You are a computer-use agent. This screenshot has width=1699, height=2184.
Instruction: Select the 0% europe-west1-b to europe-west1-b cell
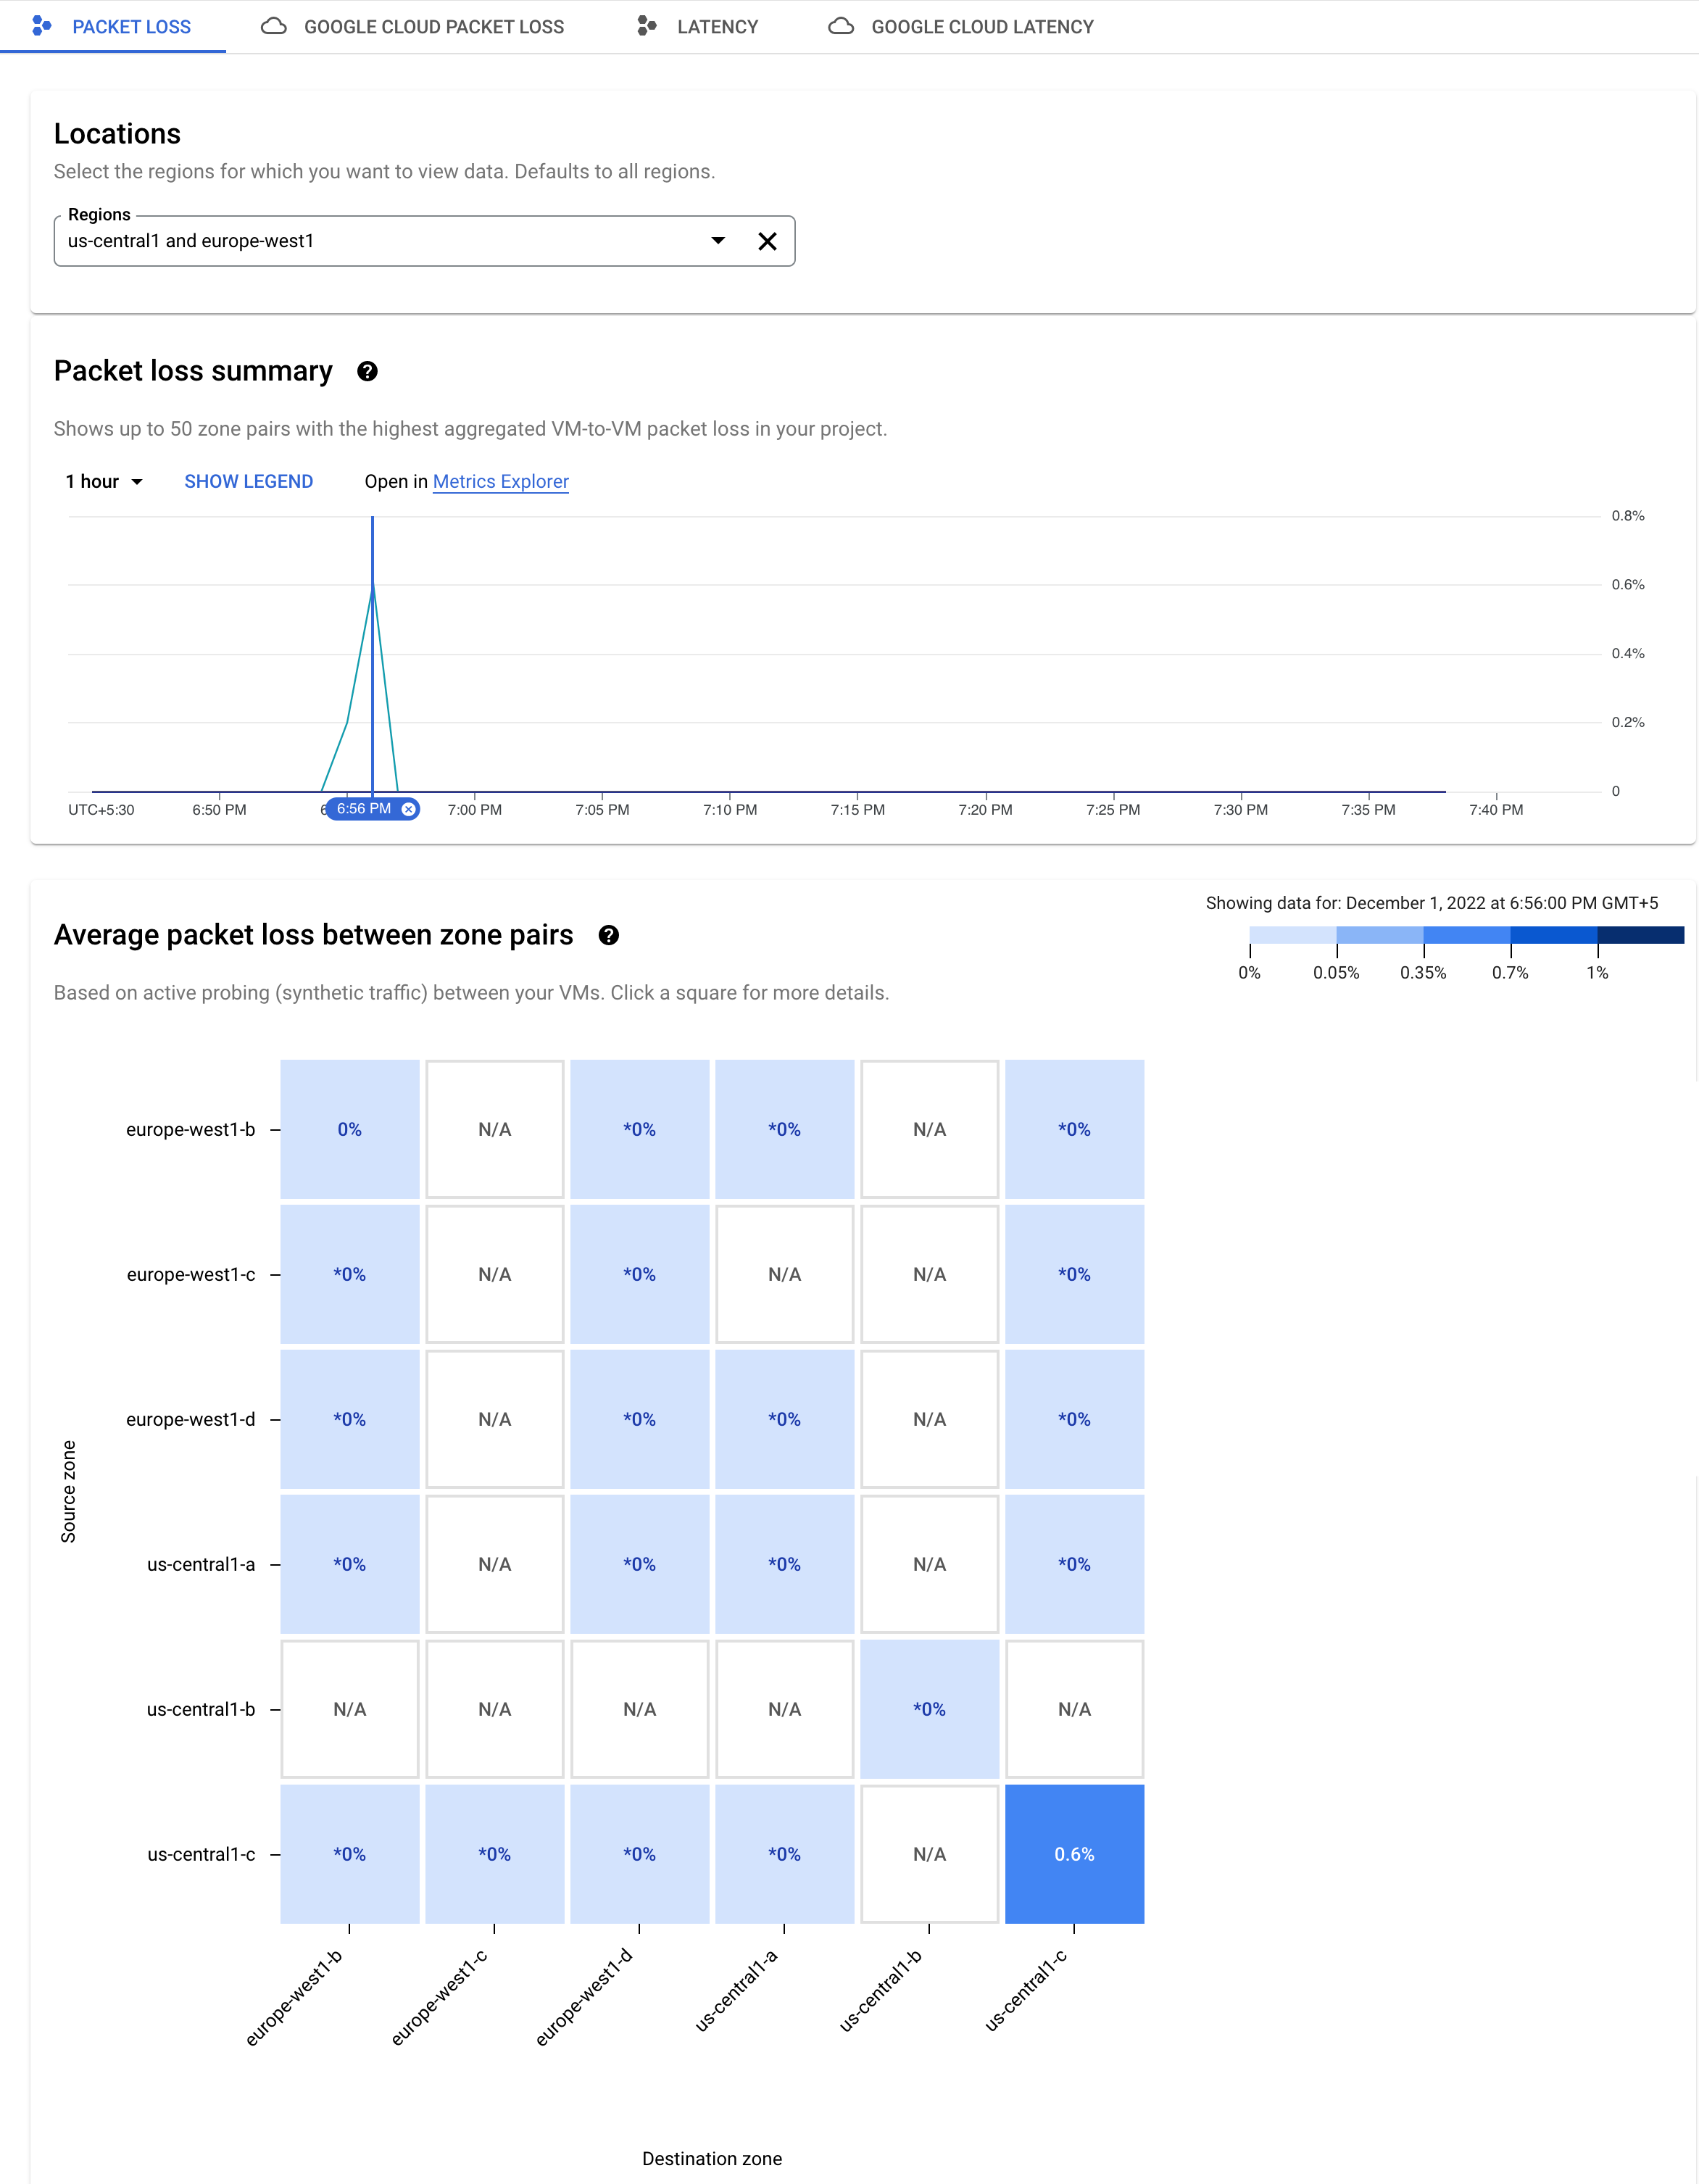click(349, 1129)
